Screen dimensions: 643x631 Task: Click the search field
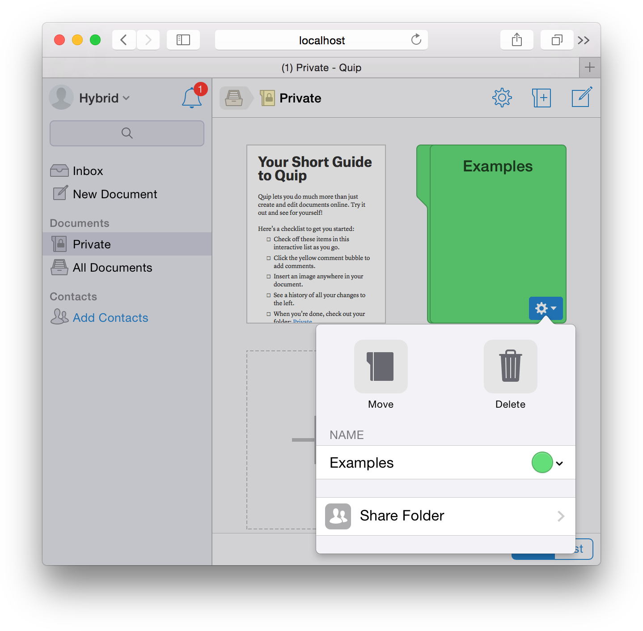127,133
